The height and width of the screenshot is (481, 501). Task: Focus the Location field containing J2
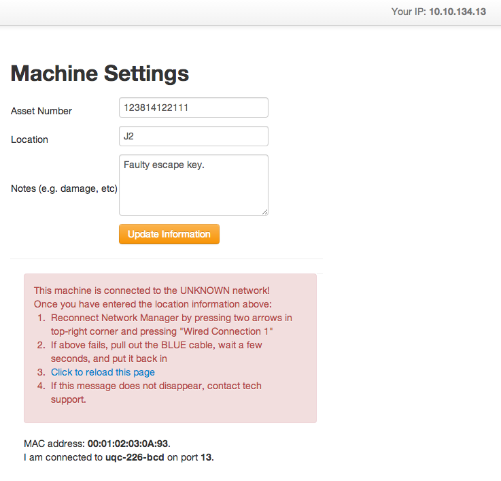pyautogui.click(x=194, y=136)
